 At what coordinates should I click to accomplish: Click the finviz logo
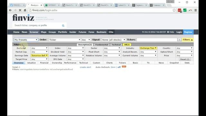(23, 17)
